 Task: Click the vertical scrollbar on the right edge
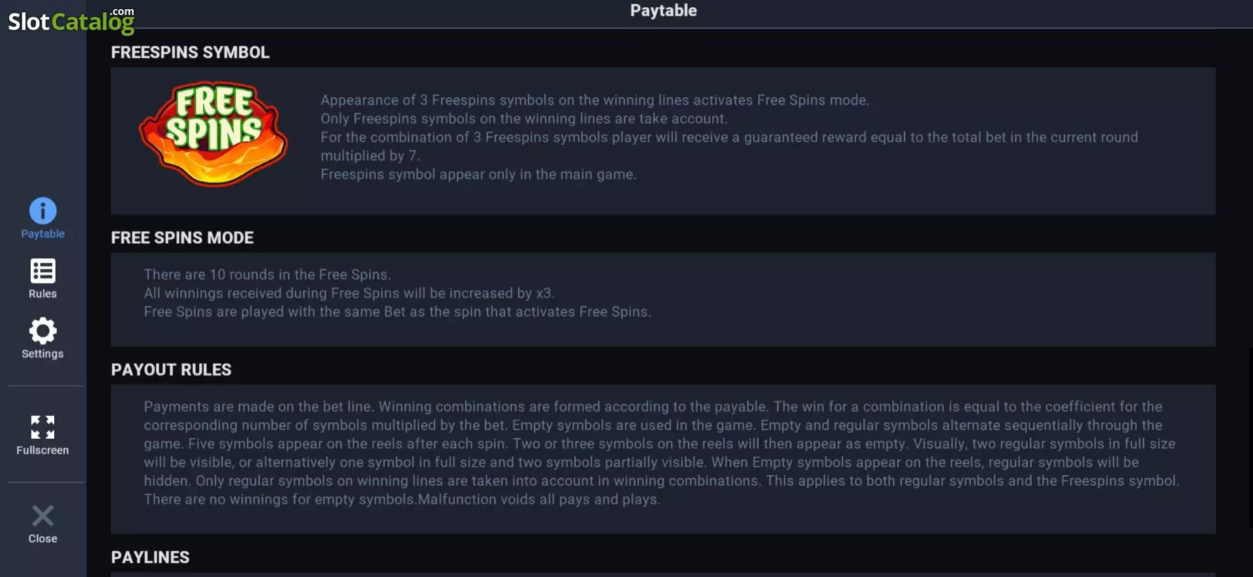pyautogui.click(x=1250, y=437)
